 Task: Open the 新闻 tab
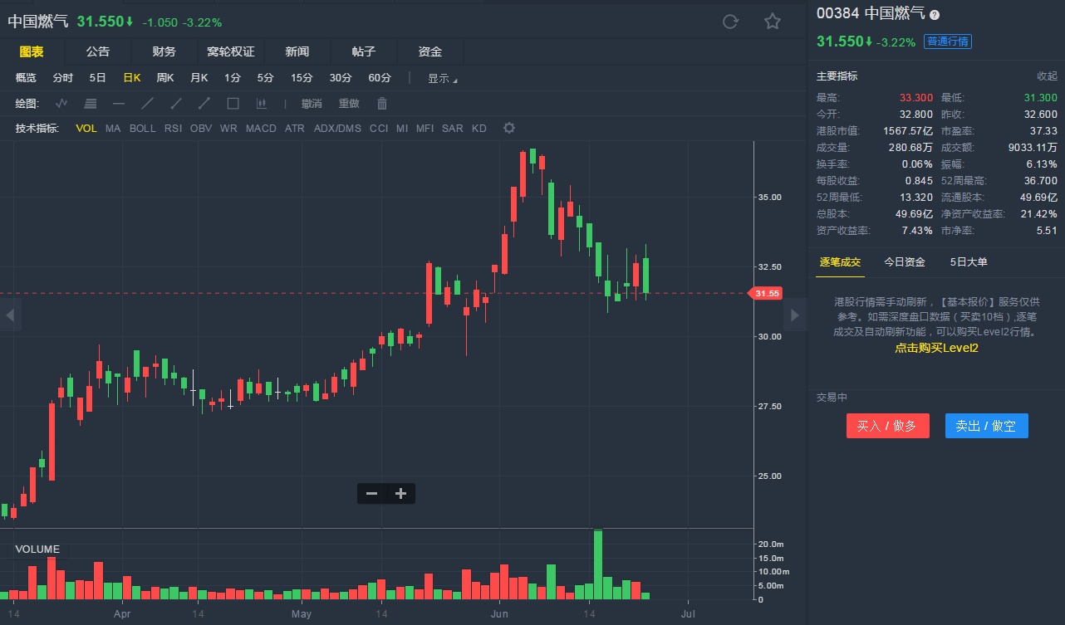point(297,51)
